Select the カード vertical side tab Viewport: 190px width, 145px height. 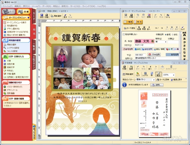tap(34, 16)
